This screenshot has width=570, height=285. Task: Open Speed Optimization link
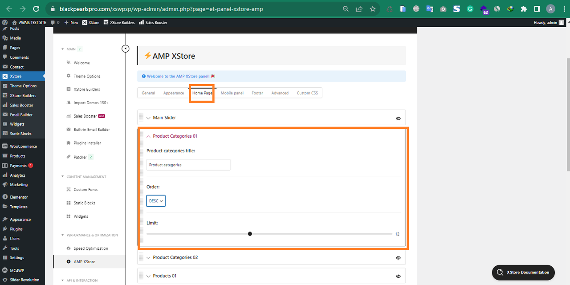(91, 248)
